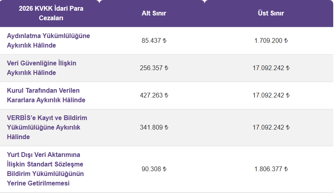Select 'Kurul Tarafından Verilen Kararlara Aykırılık' label

[46, 95]
